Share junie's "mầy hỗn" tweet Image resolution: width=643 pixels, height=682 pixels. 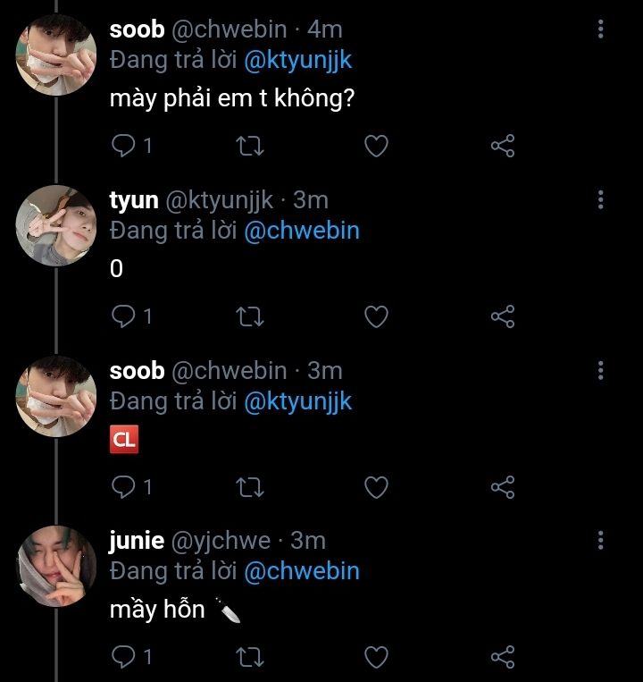504,657
